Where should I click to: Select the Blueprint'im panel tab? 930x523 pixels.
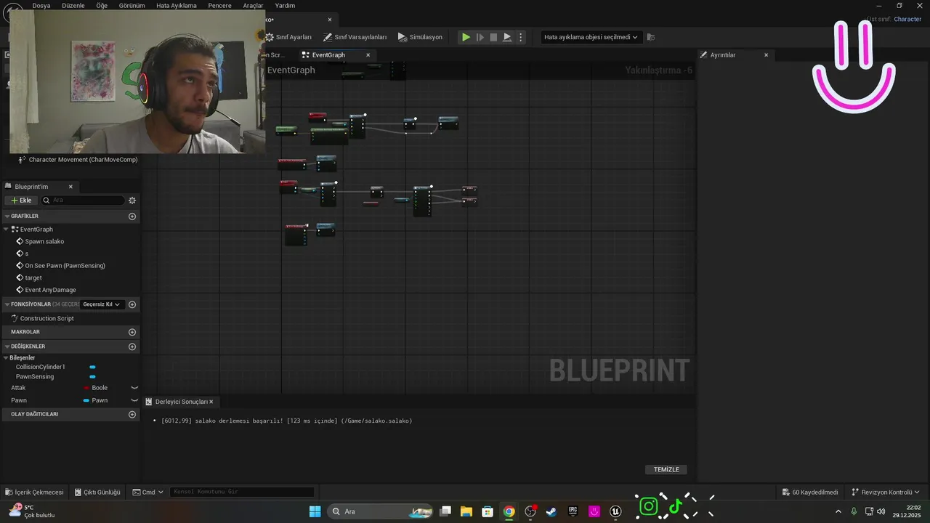click(x=31, y=187)
